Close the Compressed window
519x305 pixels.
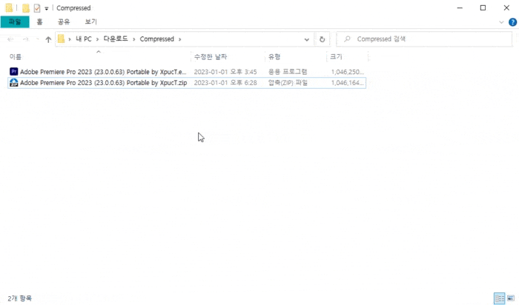(x=506, y=8)
